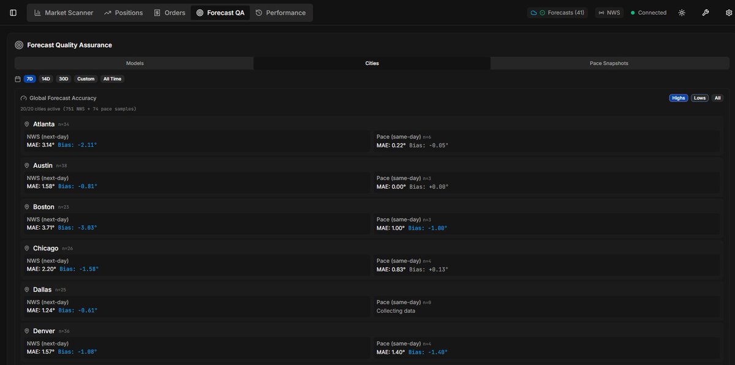Click Chicago Pace Bias: +0.13° value

point(429,269)
